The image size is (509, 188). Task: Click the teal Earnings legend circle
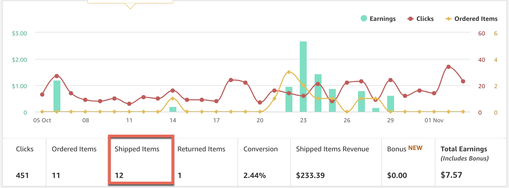click(364, 18)
